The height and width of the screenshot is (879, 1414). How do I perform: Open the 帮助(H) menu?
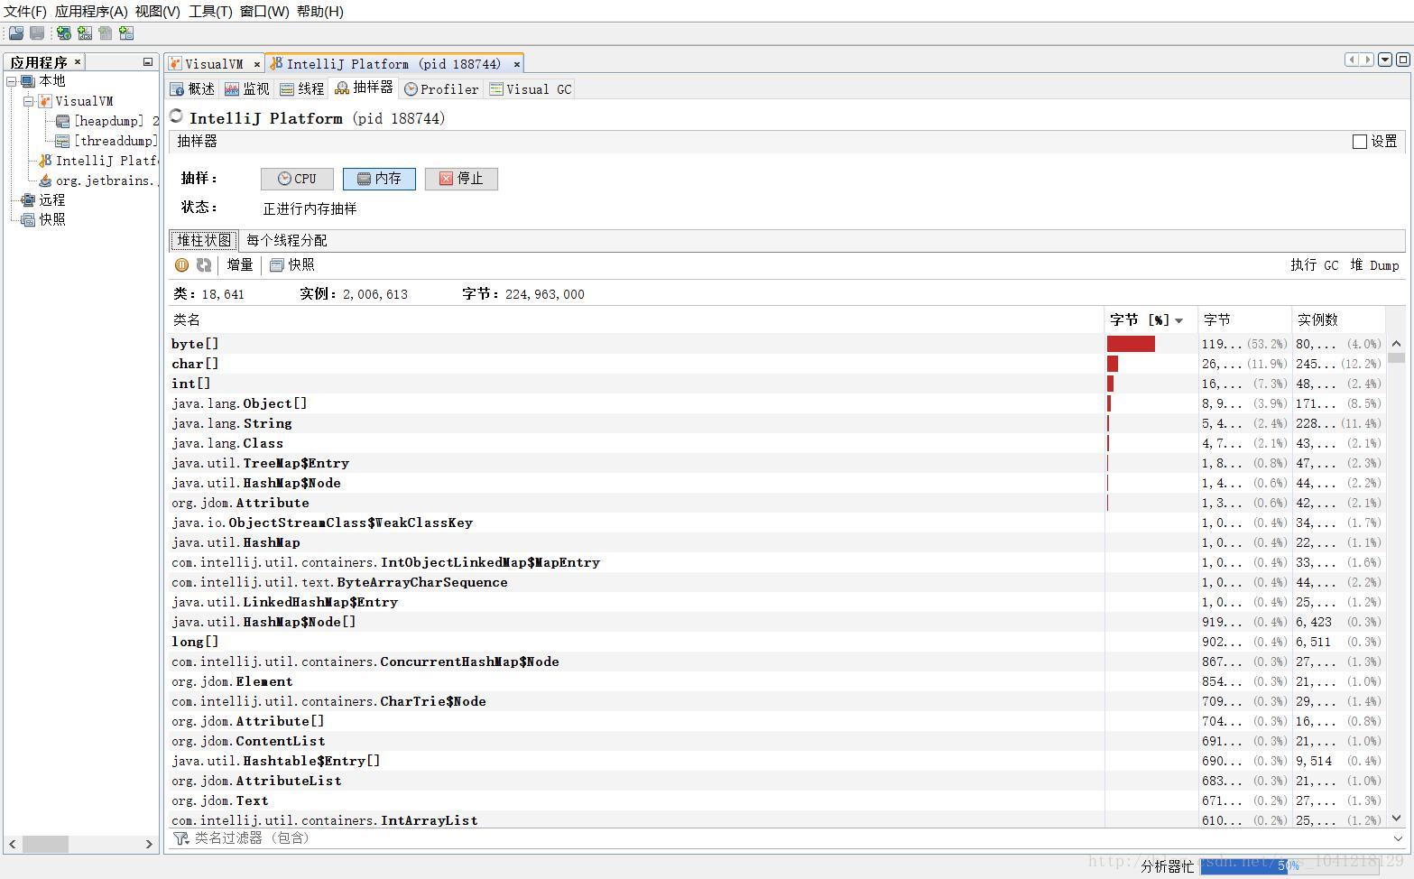click(320, 11)
